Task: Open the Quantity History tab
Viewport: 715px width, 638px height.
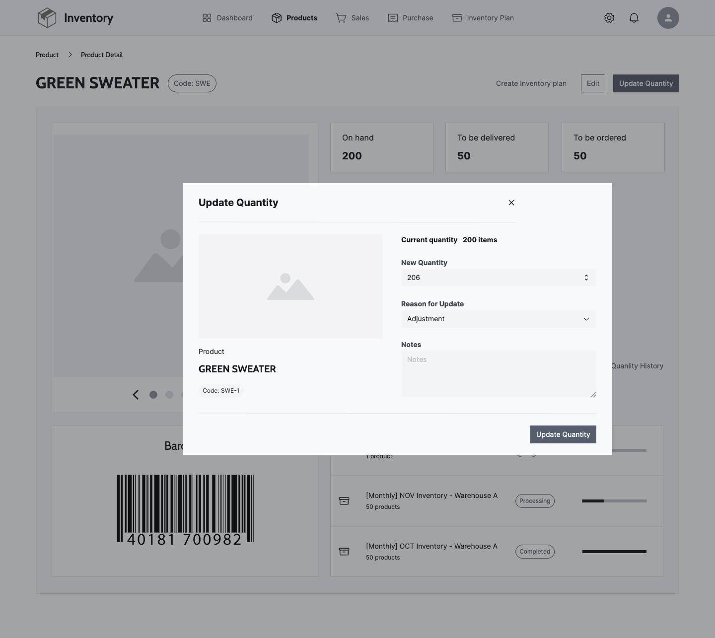Action: 638,366
